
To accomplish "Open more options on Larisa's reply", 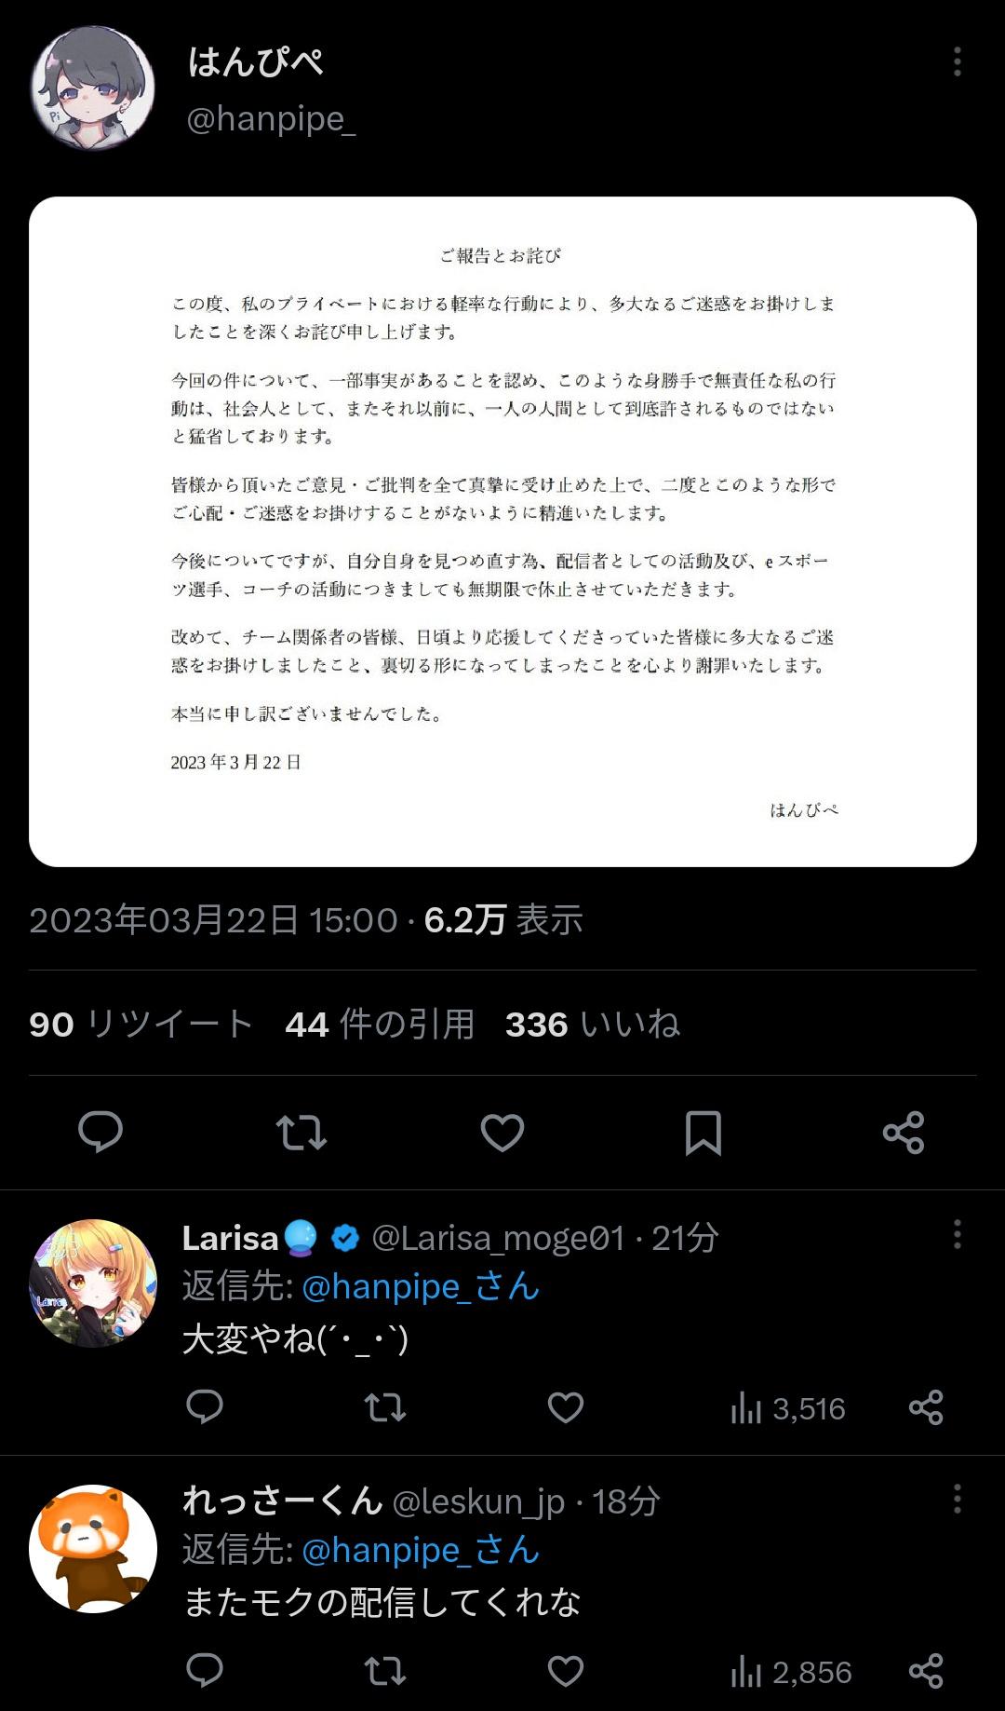I will (x=957, y=1235).
